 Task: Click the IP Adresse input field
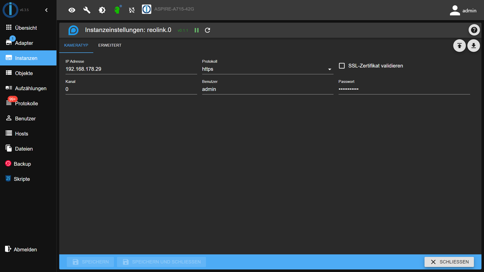pos(131,69)
